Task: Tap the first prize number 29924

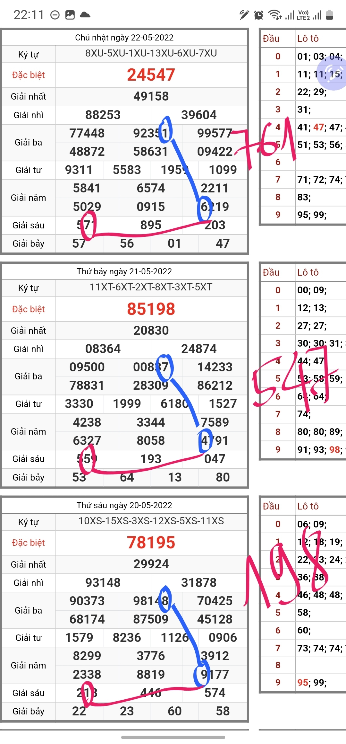Action: (x=151, y=564)
